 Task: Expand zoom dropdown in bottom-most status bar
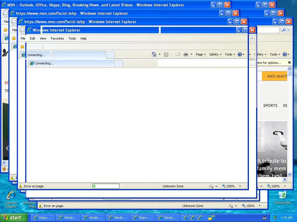tap(260, 206)
